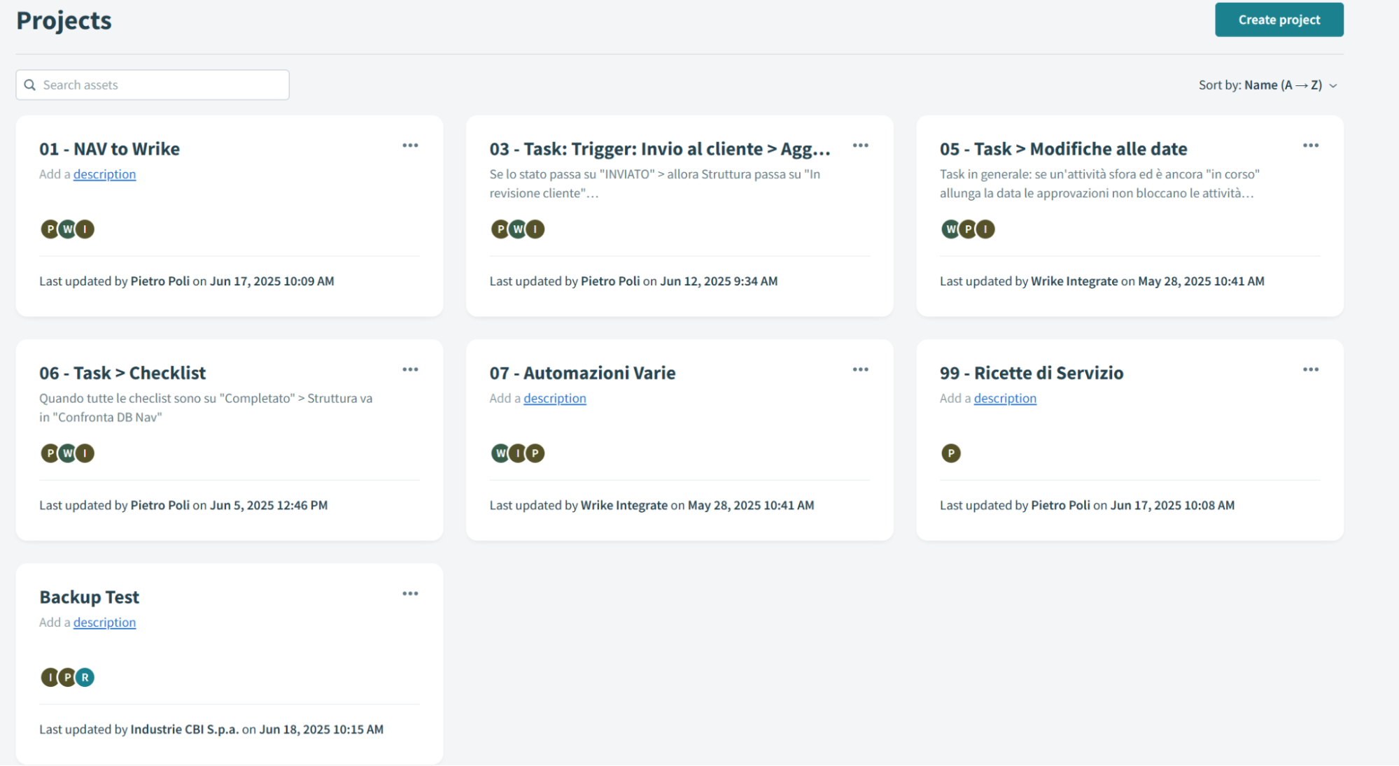
Task: Click R avatar on Backup Test card
Action: click(85, 676)
